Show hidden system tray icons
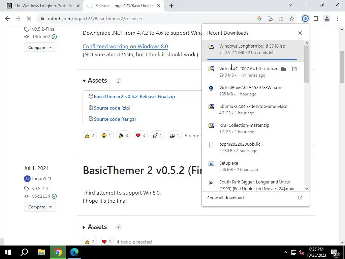The image size is (345, 259). point(285,252)
